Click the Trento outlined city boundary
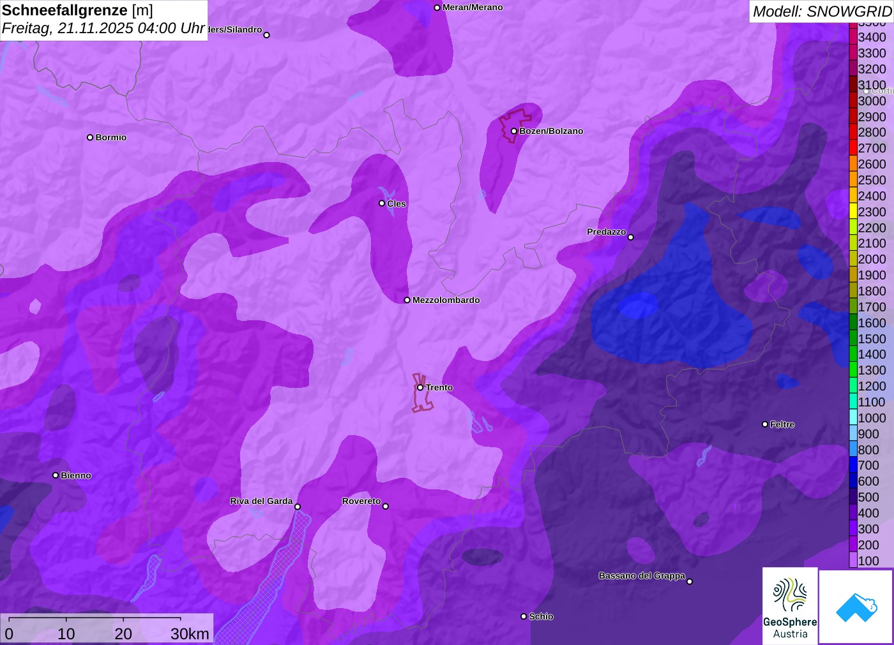 tap(422, 393)
